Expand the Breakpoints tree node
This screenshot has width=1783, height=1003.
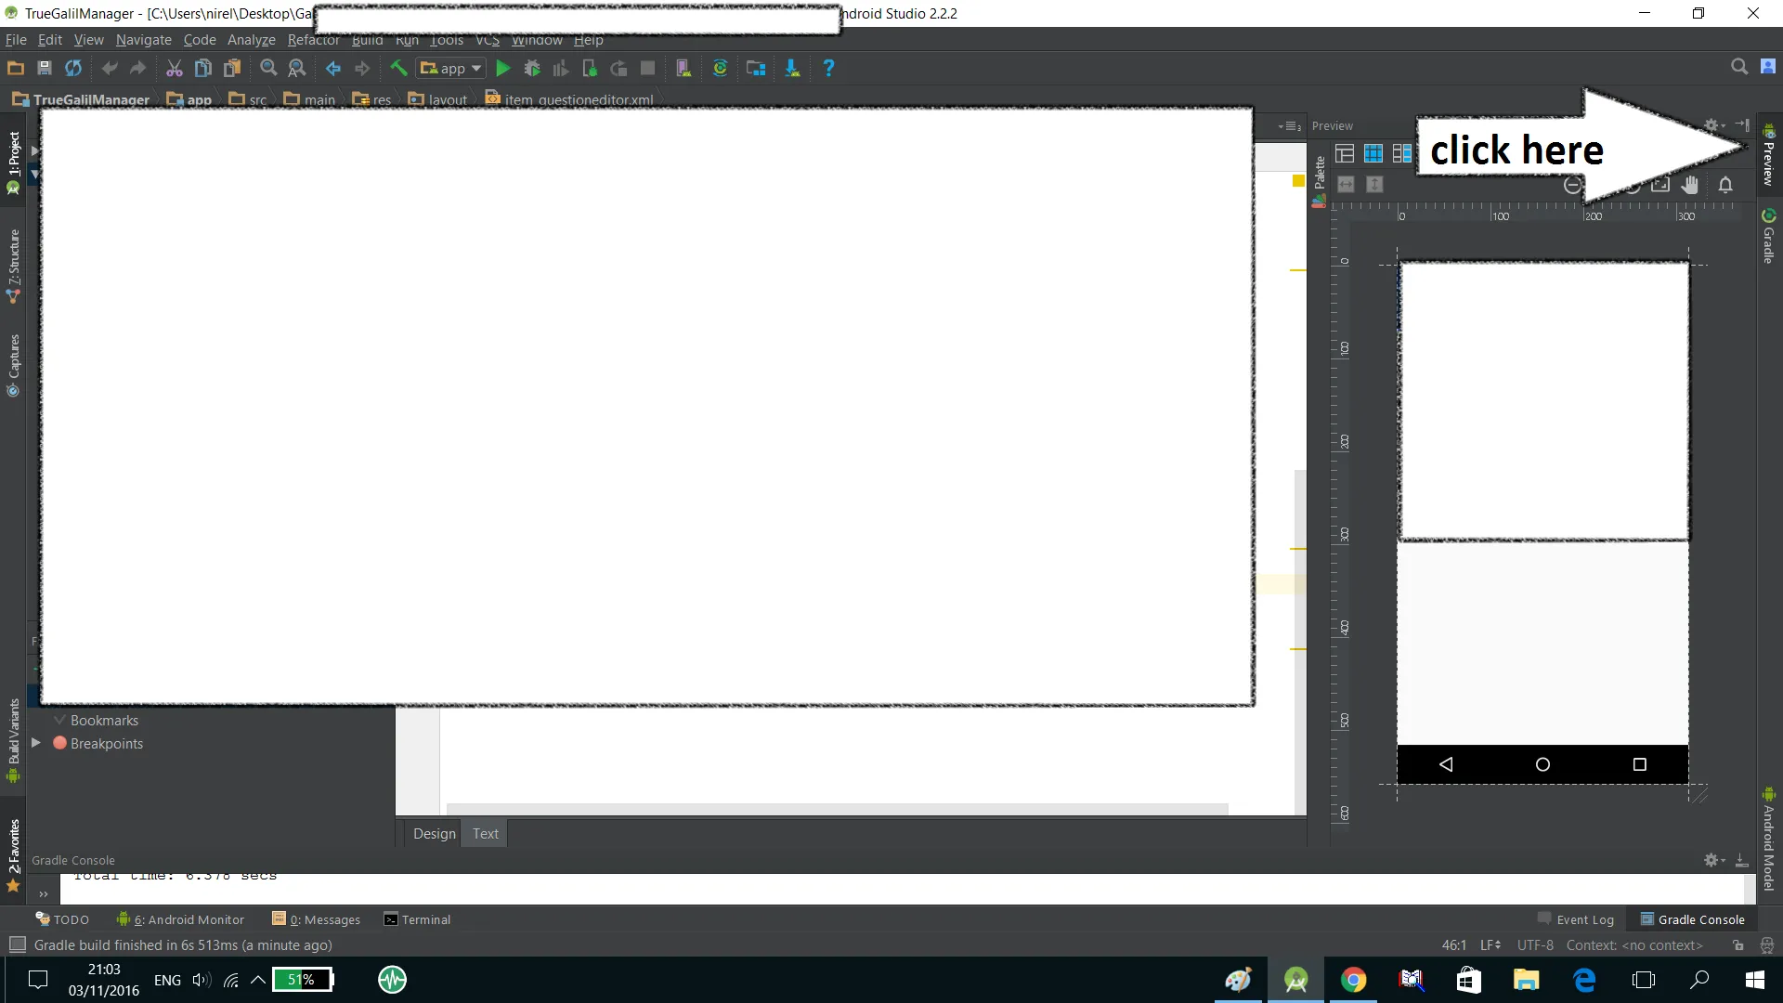tap(35, 743)
